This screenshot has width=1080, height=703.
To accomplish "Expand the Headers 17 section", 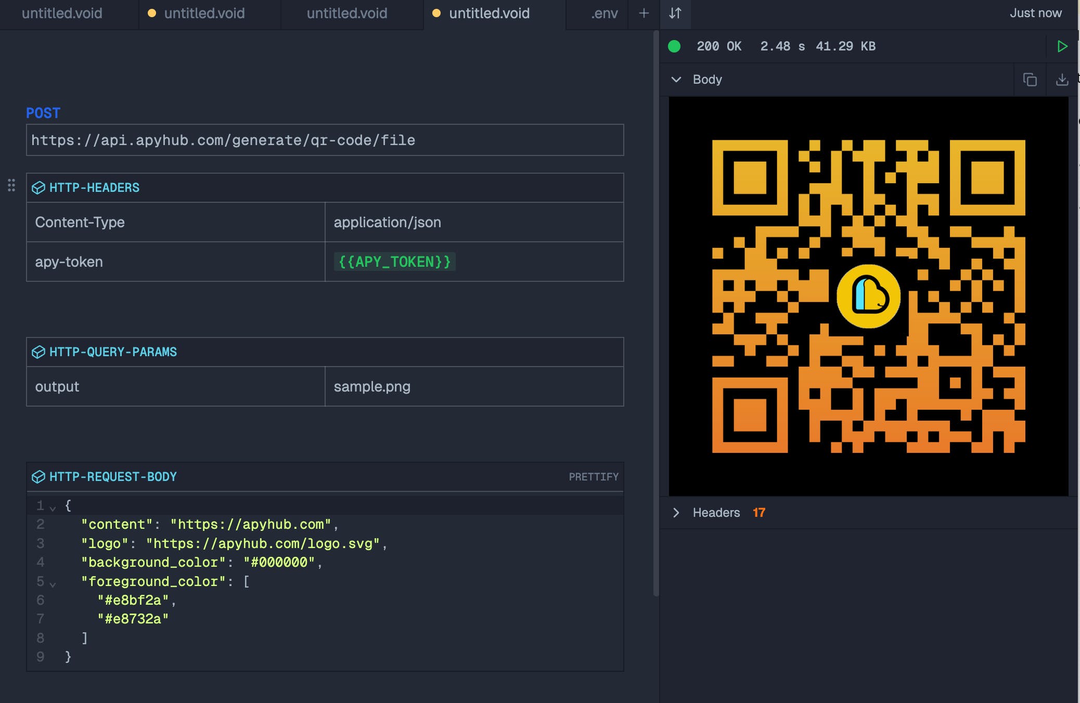I will point(676,513).
